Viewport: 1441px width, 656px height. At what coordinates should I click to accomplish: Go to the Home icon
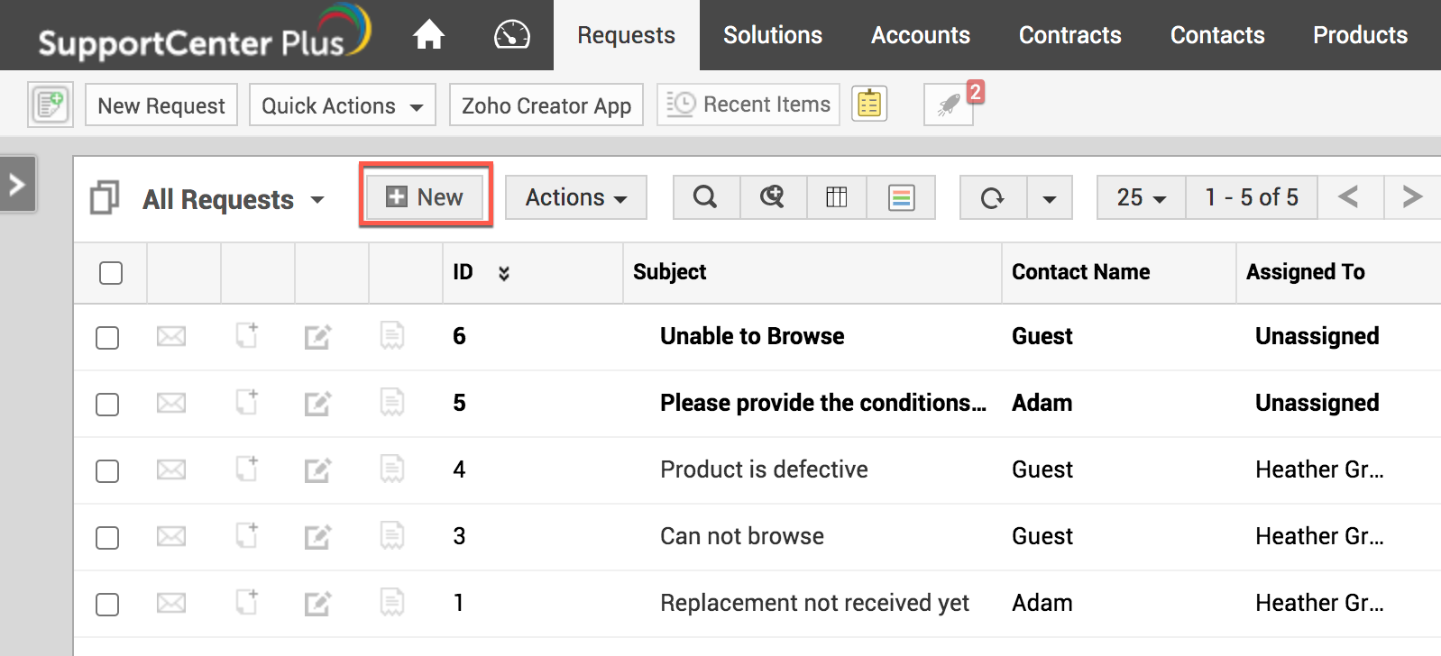coord(428,35)
